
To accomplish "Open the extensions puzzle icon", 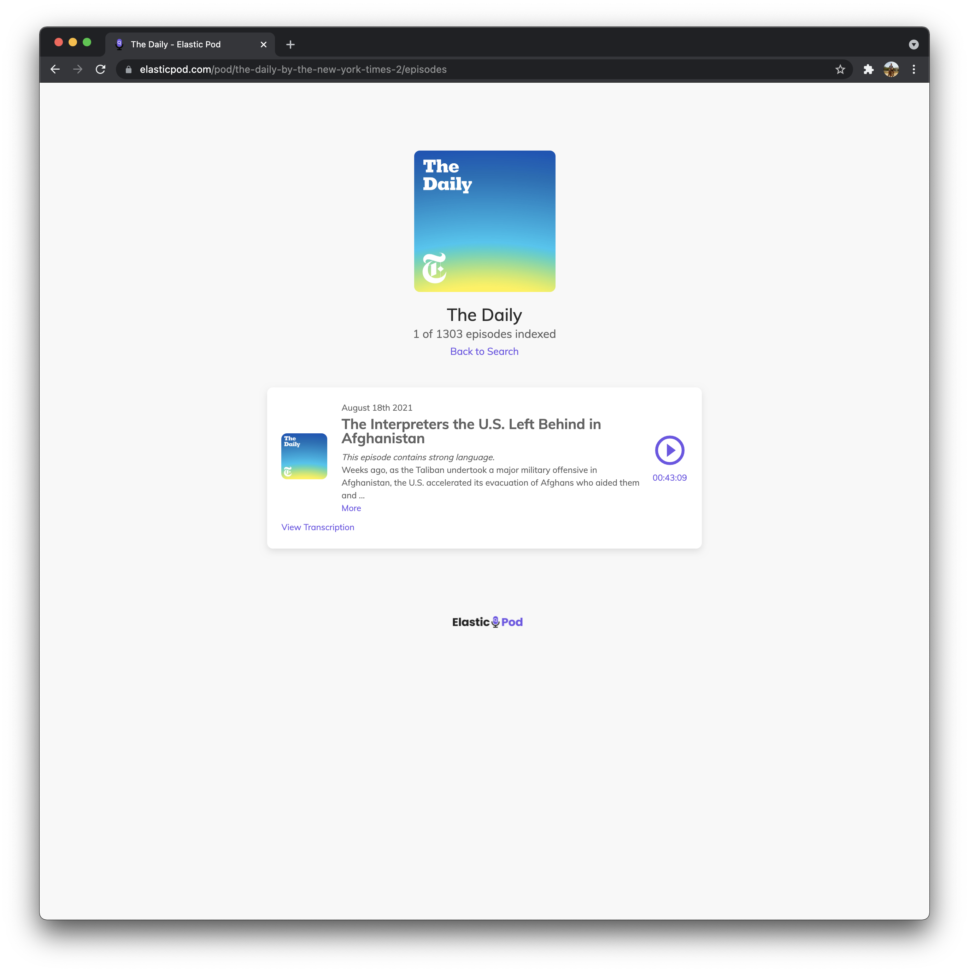I will [x=868, y=69].
